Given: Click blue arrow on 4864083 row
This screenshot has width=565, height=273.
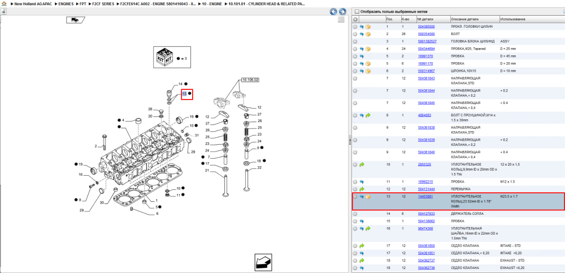Looking at the screenshot, I should coord(362,115).
